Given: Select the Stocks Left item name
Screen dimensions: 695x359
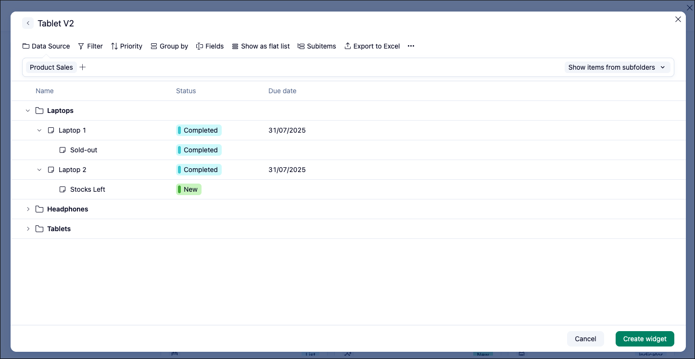Looking at the screenshot, I should [x=88, y=189].
